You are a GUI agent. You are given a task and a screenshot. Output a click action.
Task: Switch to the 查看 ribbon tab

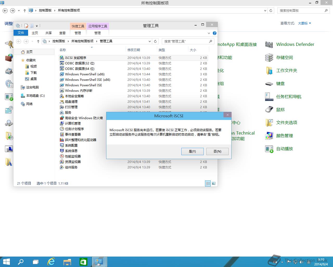pyautogui.click(x=62, y=33)
